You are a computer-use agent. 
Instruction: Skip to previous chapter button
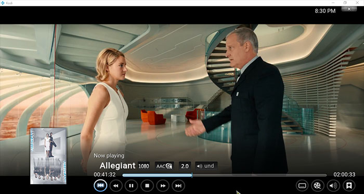100,185
